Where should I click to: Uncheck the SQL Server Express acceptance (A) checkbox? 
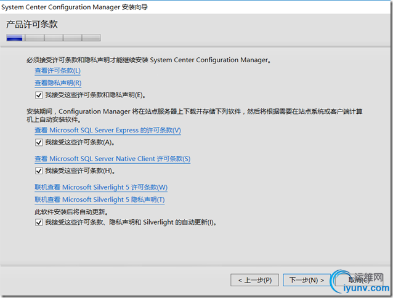click(39, 142)
